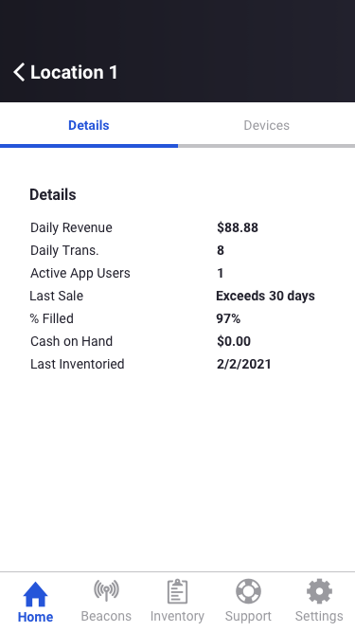Screen dimensions: 355x632
Task: Tap the Home label in bottom bar
Action: click(35, 617)
